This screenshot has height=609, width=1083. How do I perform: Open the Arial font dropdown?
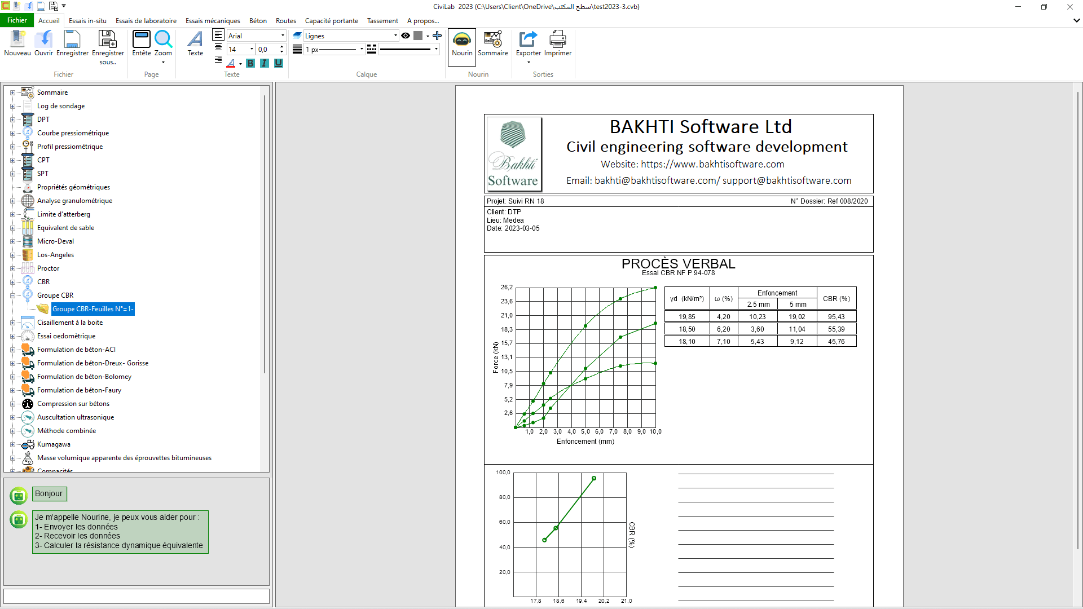coord(283,36)
